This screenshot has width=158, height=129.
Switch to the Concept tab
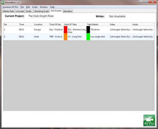coord(20,11)
